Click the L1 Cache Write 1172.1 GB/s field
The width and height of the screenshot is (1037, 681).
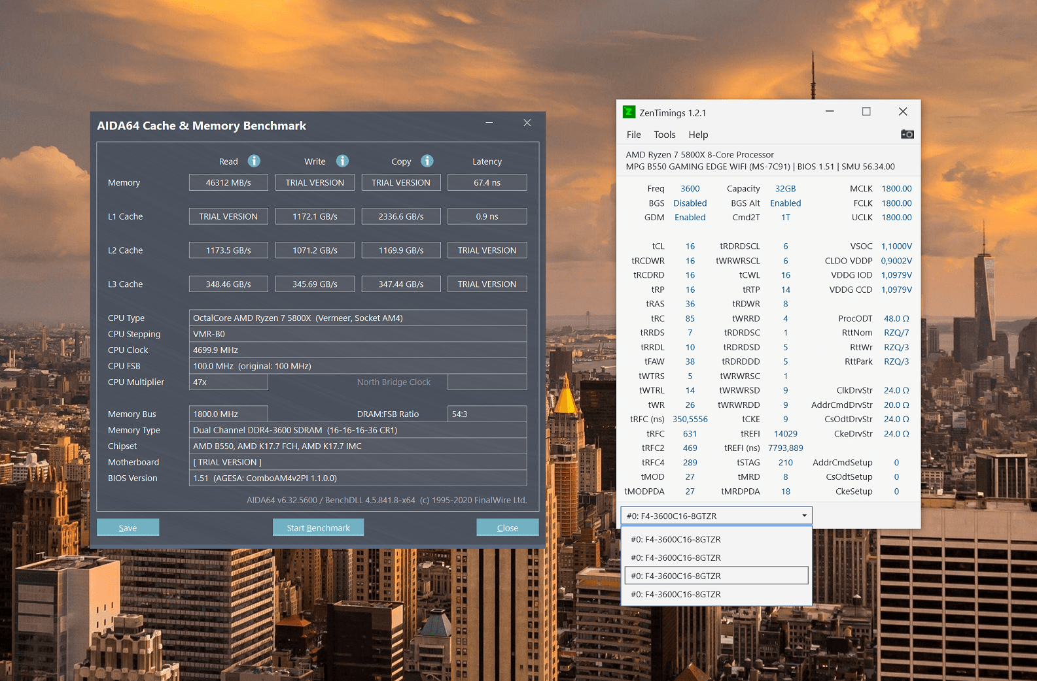pos(315,216)
